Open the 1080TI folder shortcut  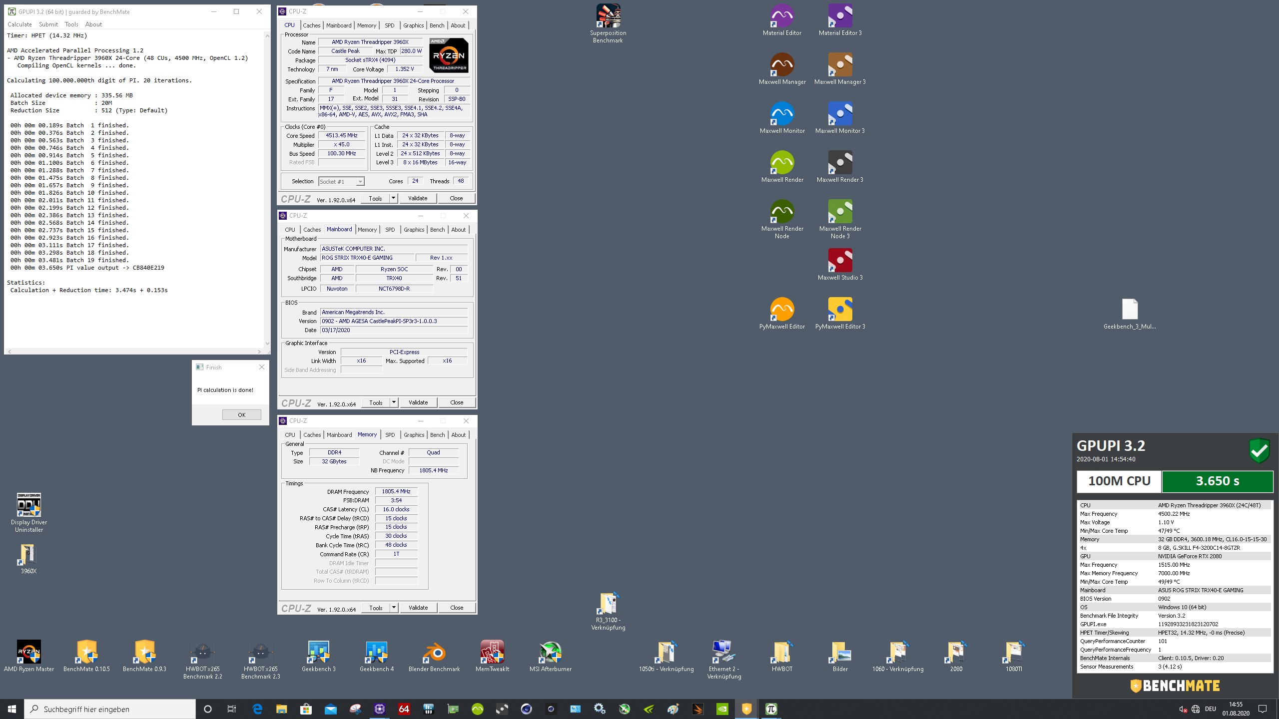pyautogui.click(x=1014, y=656)
